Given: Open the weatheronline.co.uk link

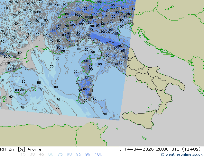Looking at the screenshot, I should [x=182, y=154].
